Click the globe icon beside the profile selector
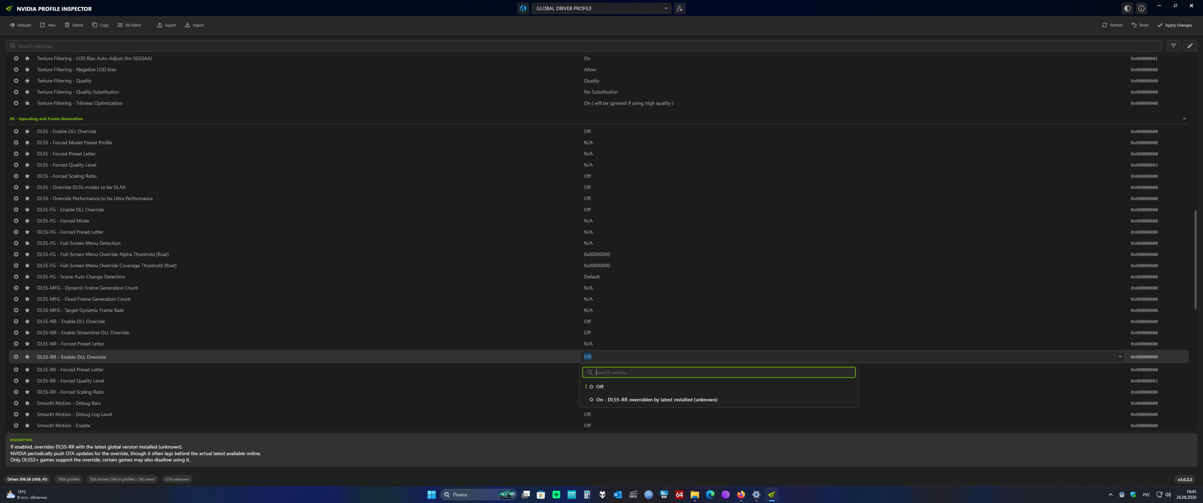The width and height of the screenshot is (1203, 503). click(523, 8)
